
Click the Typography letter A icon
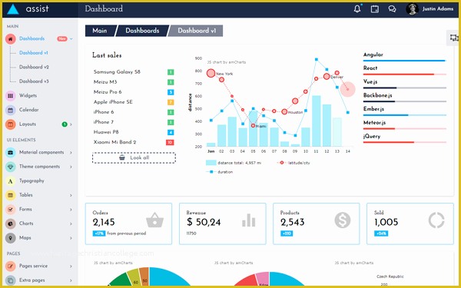[10, 181]
